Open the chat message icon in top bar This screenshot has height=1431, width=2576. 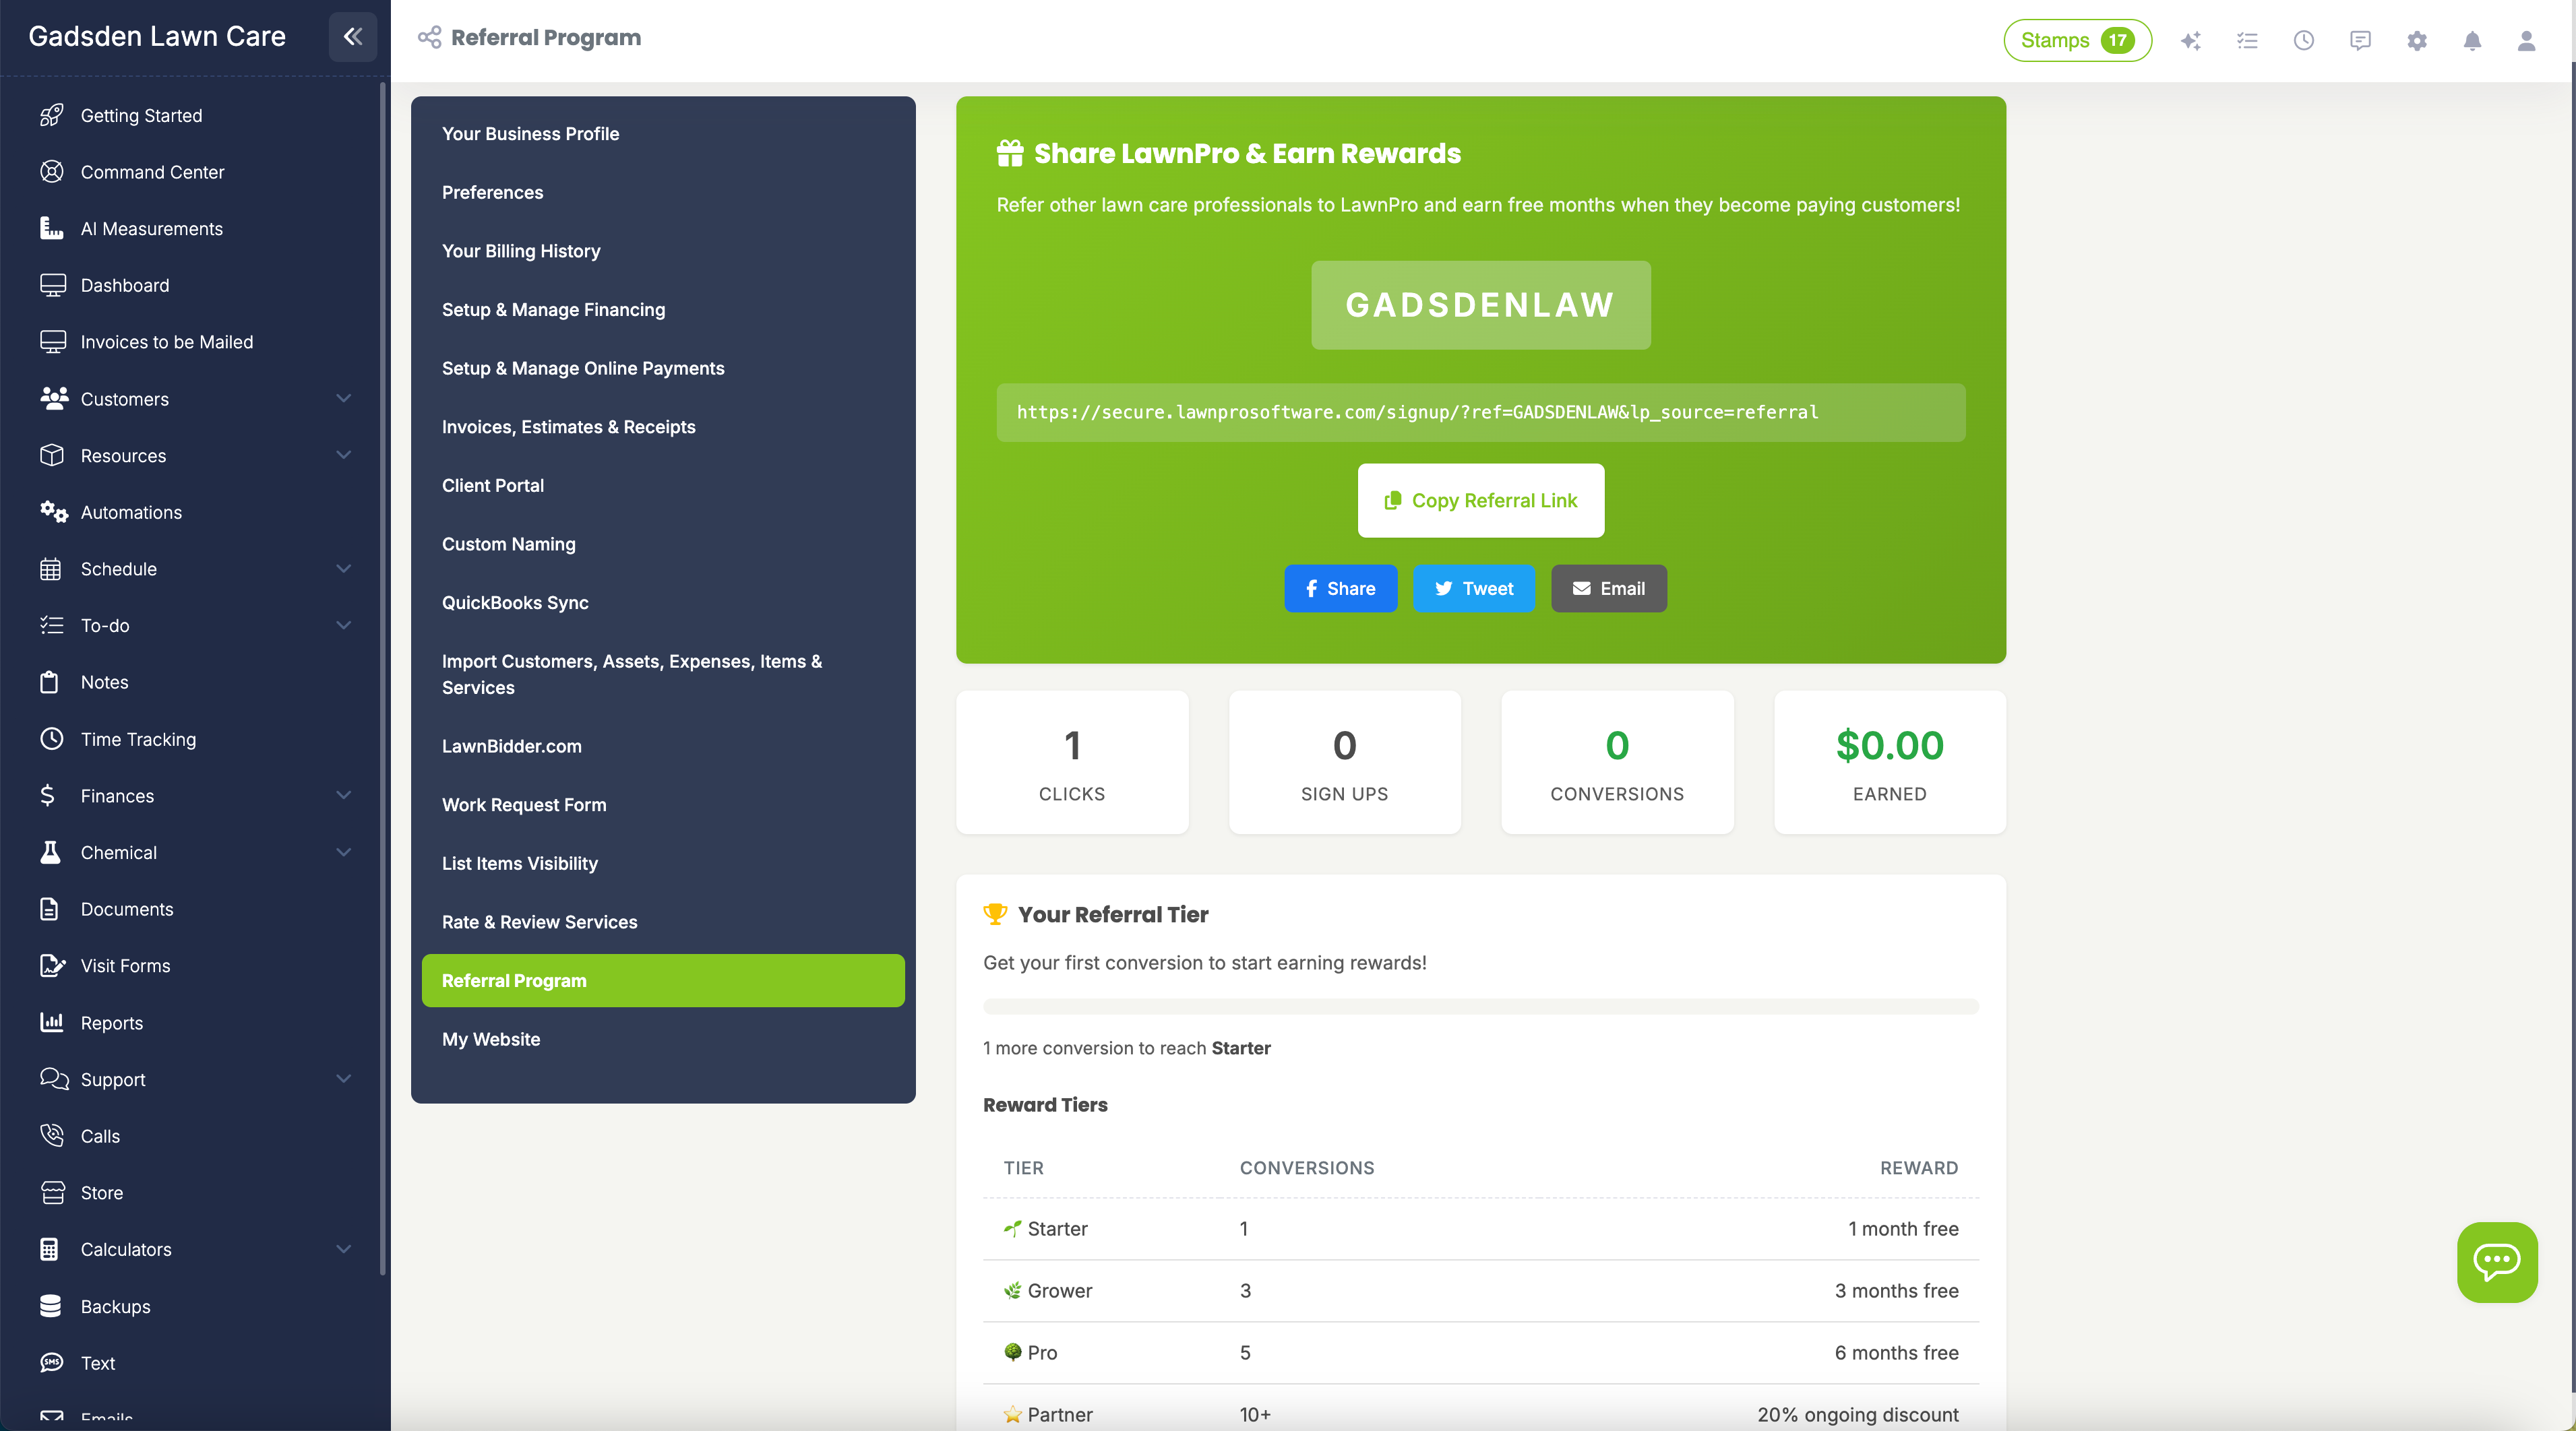tap(2360, 41)
